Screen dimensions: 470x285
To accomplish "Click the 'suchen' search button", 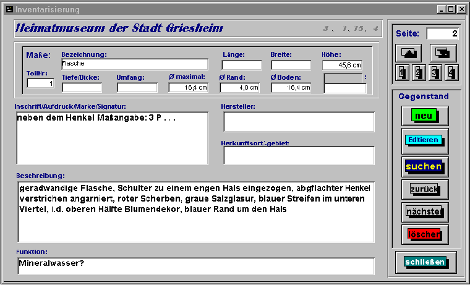I will coord(424,166).
